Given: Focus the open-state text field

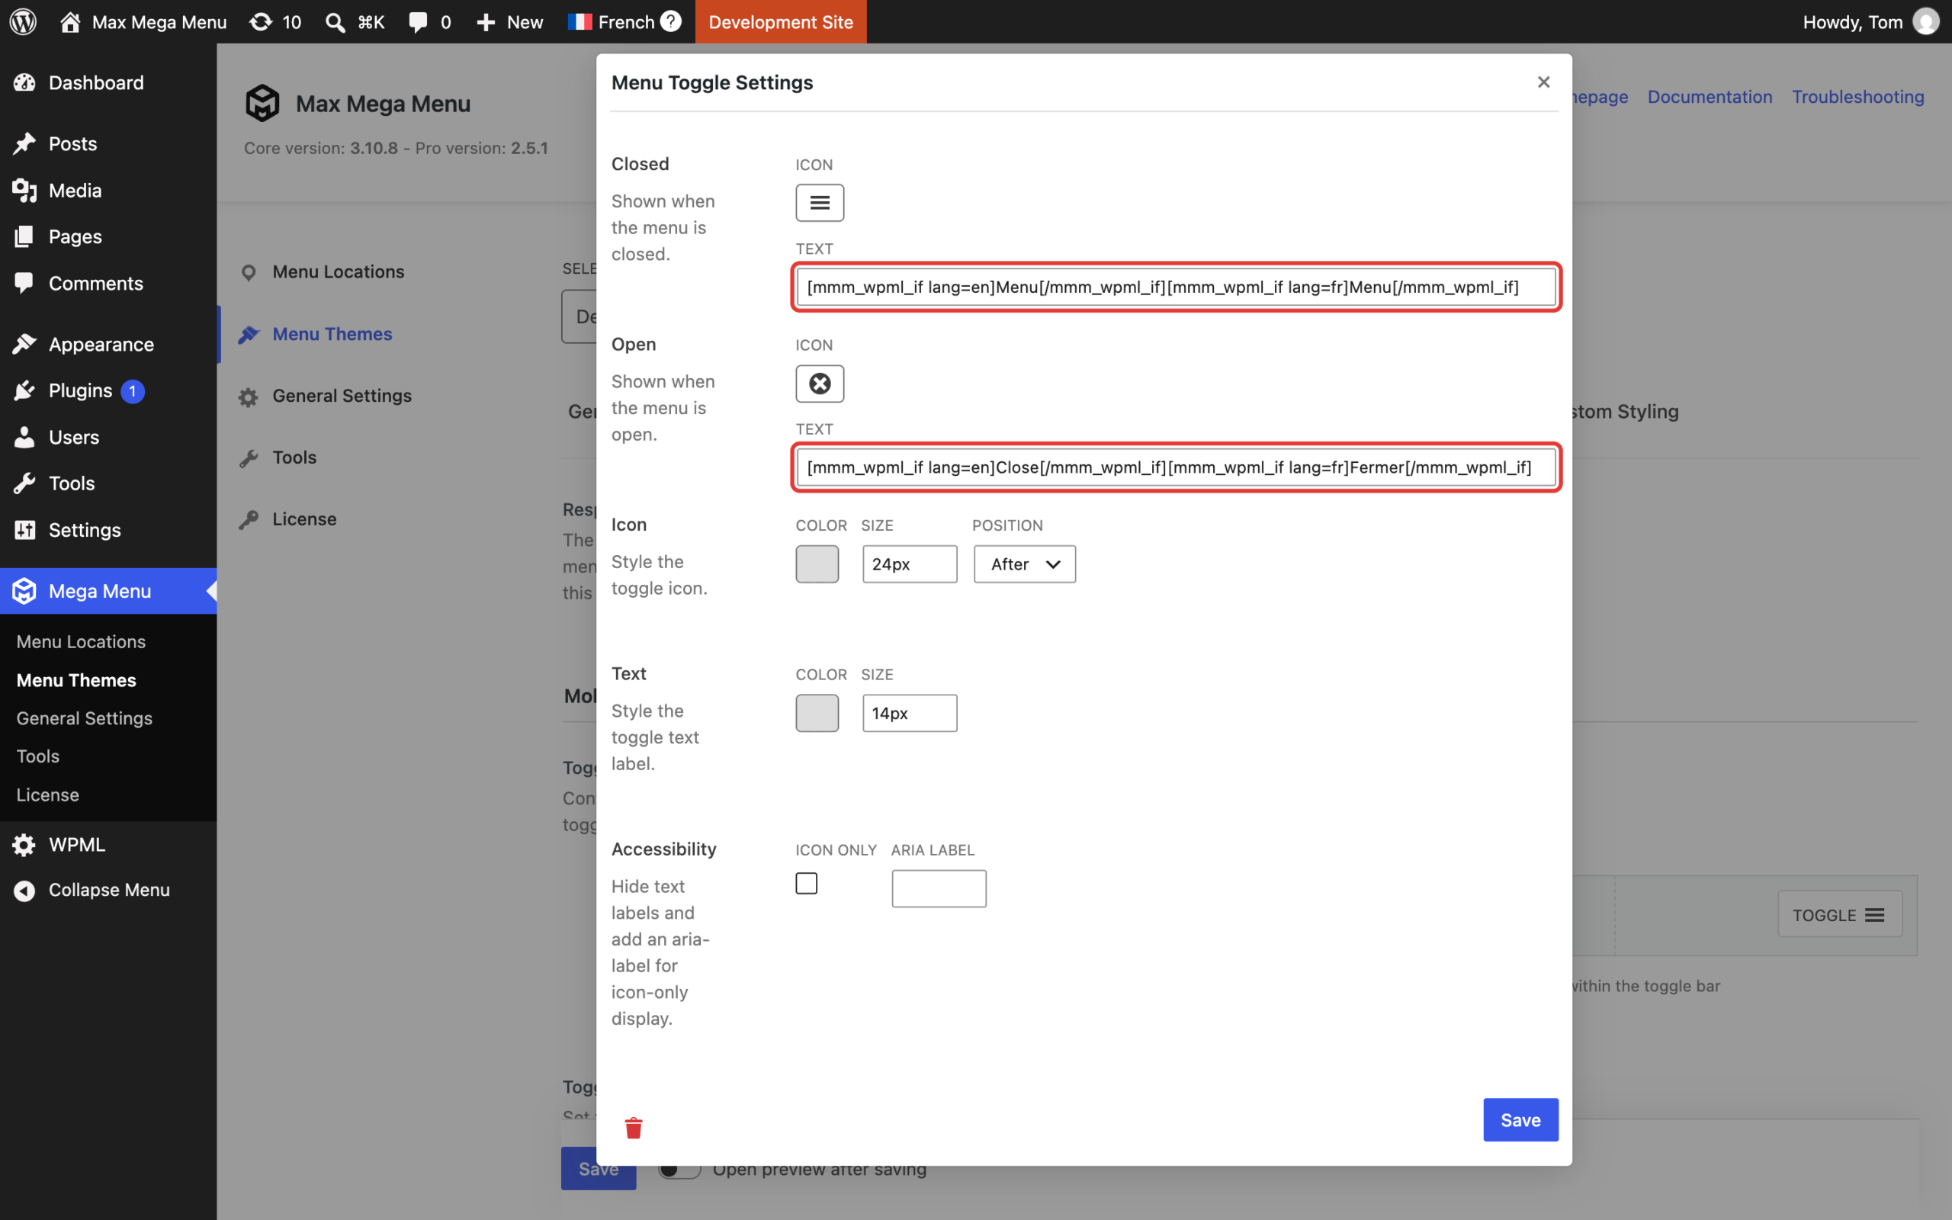Looking at the screenshot, I should (x=1176, y=467).
